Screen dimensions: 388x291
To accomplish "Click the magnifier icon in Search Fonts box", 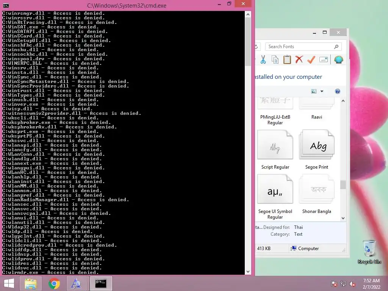I will tap(336, 47).
